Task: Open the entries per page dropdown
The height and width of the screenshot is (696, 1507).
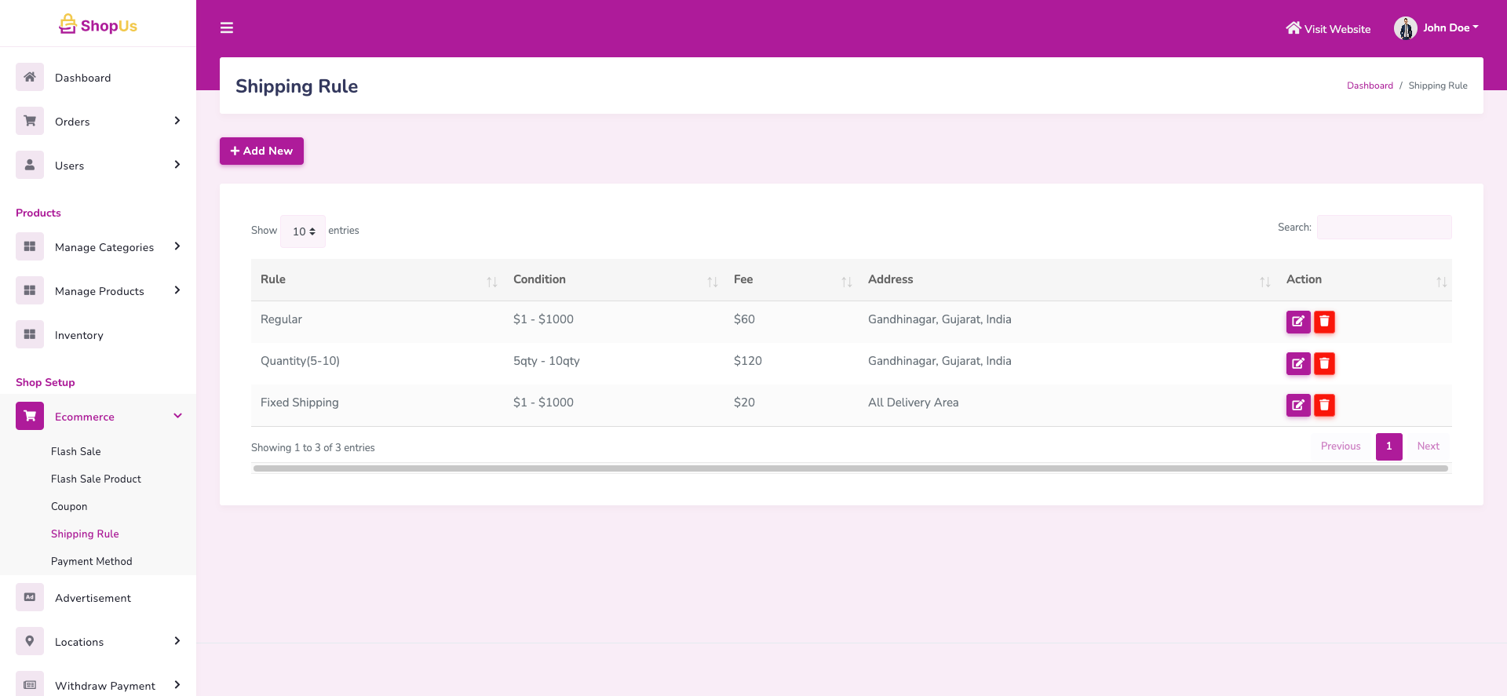Action: click(303, 231)
